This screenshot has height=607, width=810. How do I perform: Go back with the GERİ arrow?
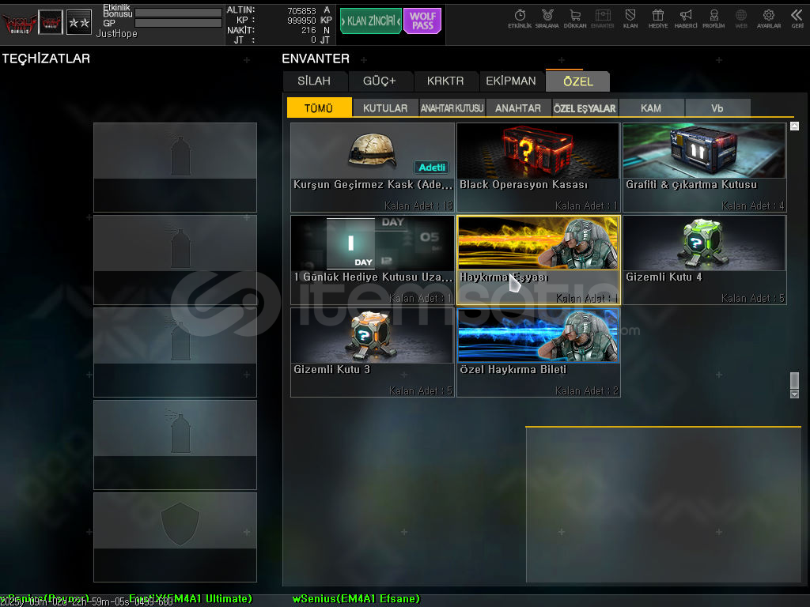point(797,19)
